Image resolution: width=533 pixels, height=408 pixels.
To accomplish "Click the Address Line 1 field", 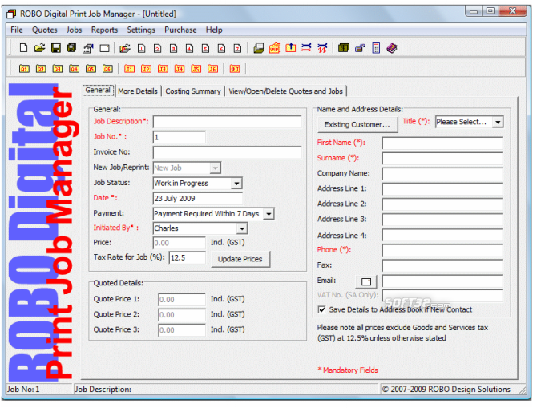I will tap(442, 189).
